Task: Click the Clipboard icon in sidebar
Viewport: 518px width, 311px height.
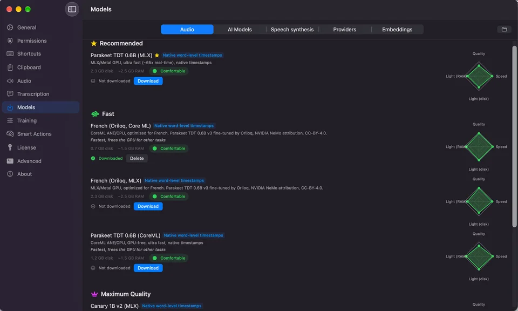Action: [10, 67]
